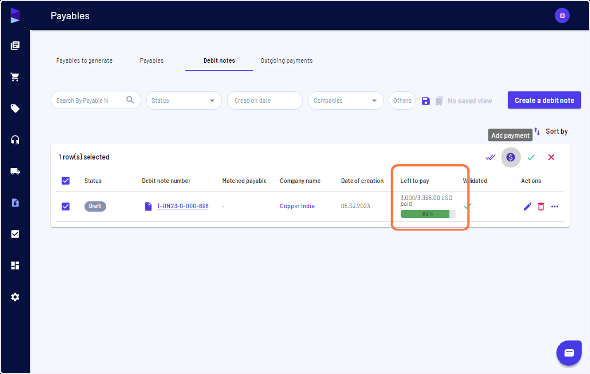Open the Others filter
The height and width of the screenshot is (374, 590).
pos(402,100)
